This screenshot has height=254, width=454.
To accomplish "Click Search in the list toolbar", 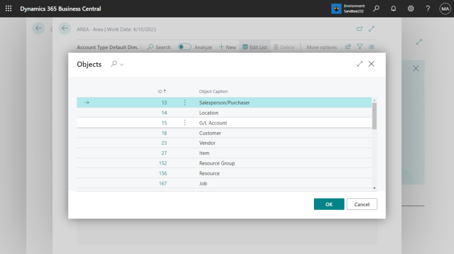I will [159, 47].
